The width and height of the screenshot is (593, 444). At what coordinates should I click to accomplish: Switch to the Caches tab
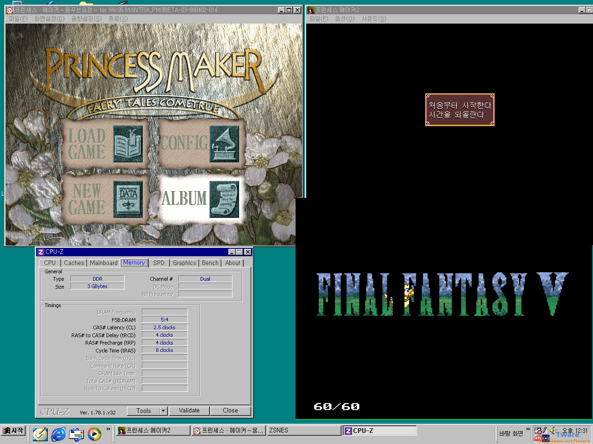(x=74, y=263)
